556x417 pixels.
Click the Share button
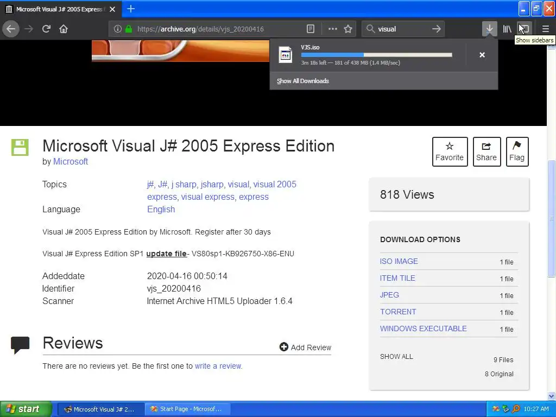click(486, 151)
